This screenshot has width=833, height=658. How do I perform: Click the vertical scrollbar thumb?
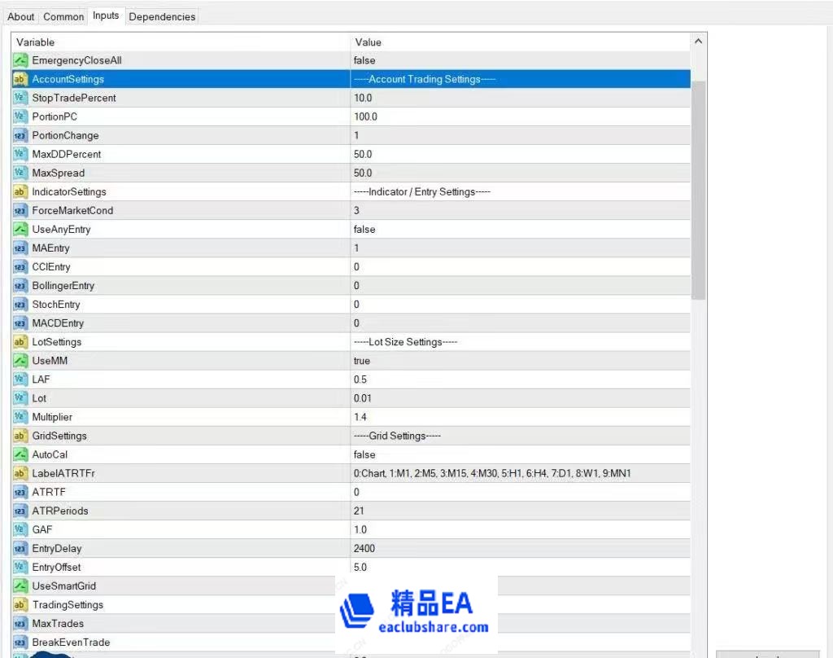click(x=699, y=187)
